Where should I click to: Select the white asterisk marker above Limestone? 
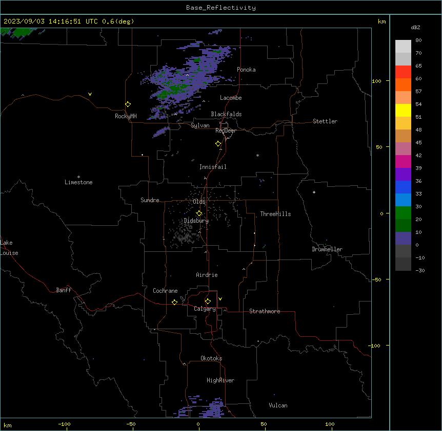[x=78, y=177]
